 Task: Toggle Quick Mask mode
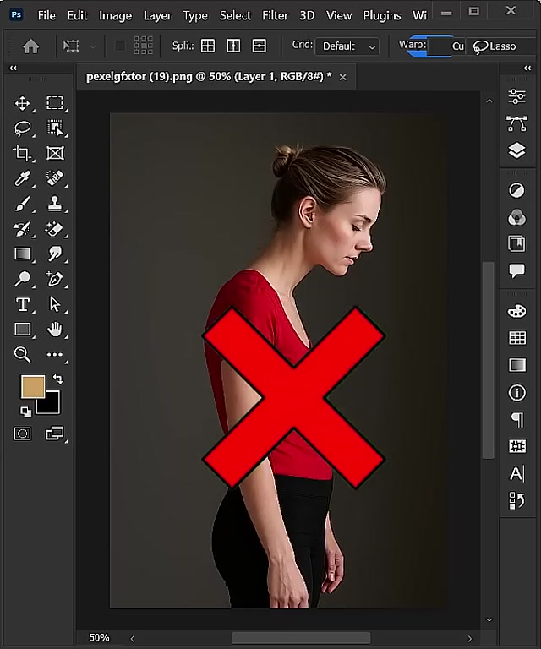tap(23, 434)
